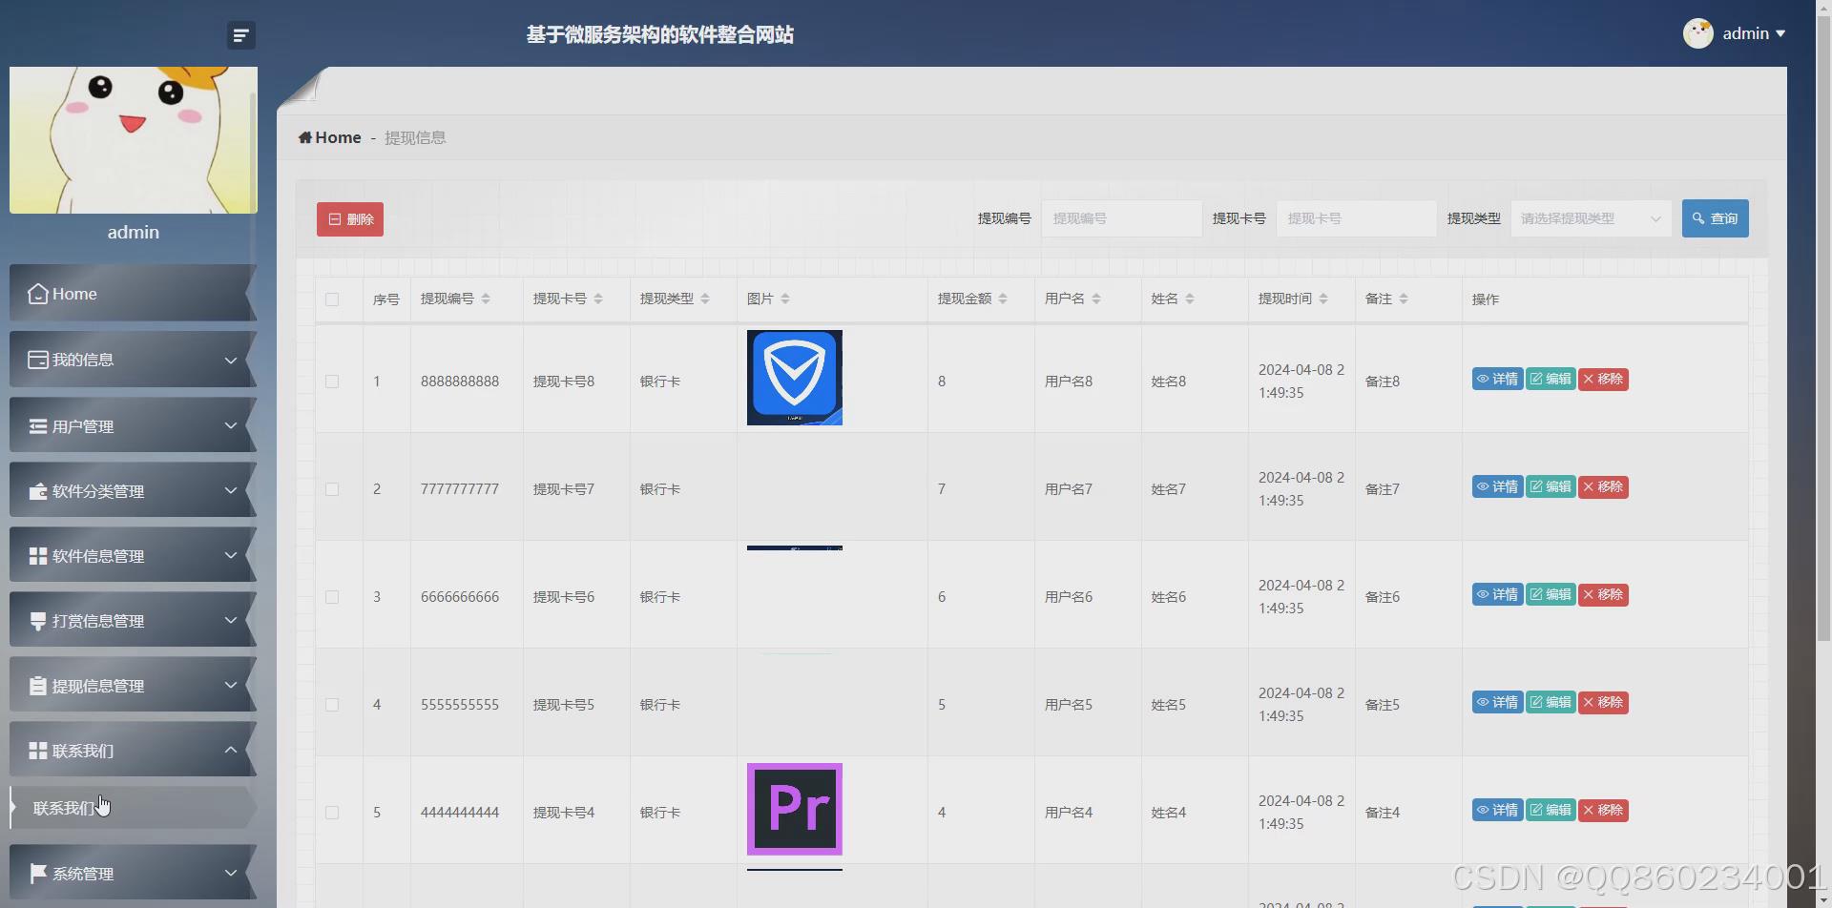Check the checkbox for row 5555555555
Screen dimensions: 1832x908
(x=331, y=705)
